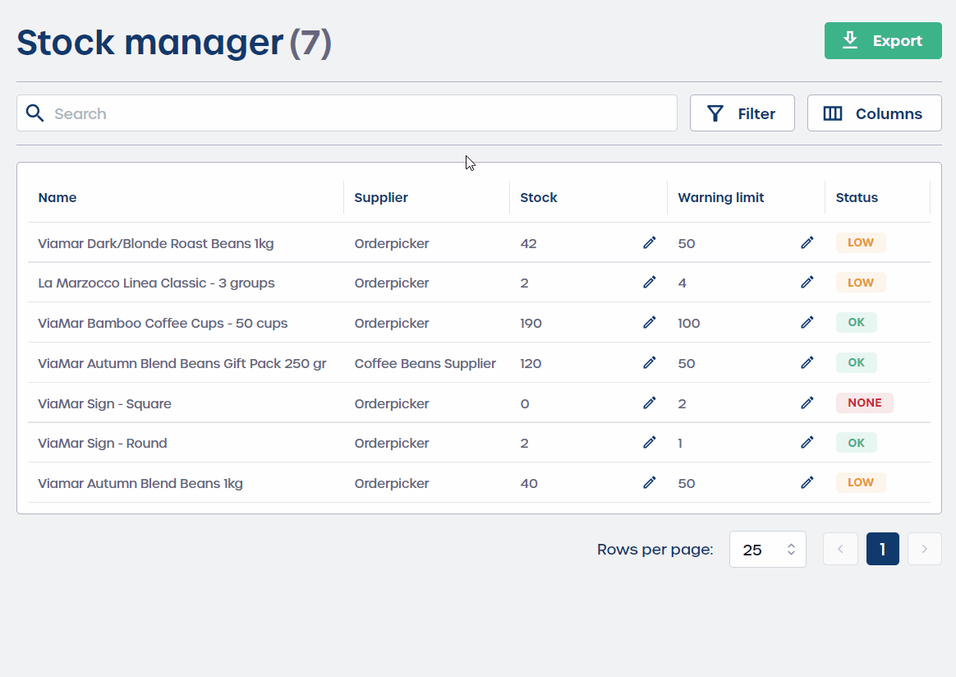Click LOW status badge for Dark/Blonde Roast Beans

pos(860,242)
